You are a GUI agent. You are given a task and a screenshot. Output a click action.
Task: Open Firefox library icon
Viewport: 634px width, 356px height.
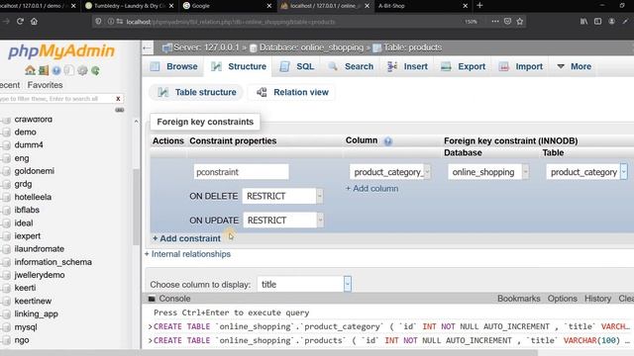point(583,22)
